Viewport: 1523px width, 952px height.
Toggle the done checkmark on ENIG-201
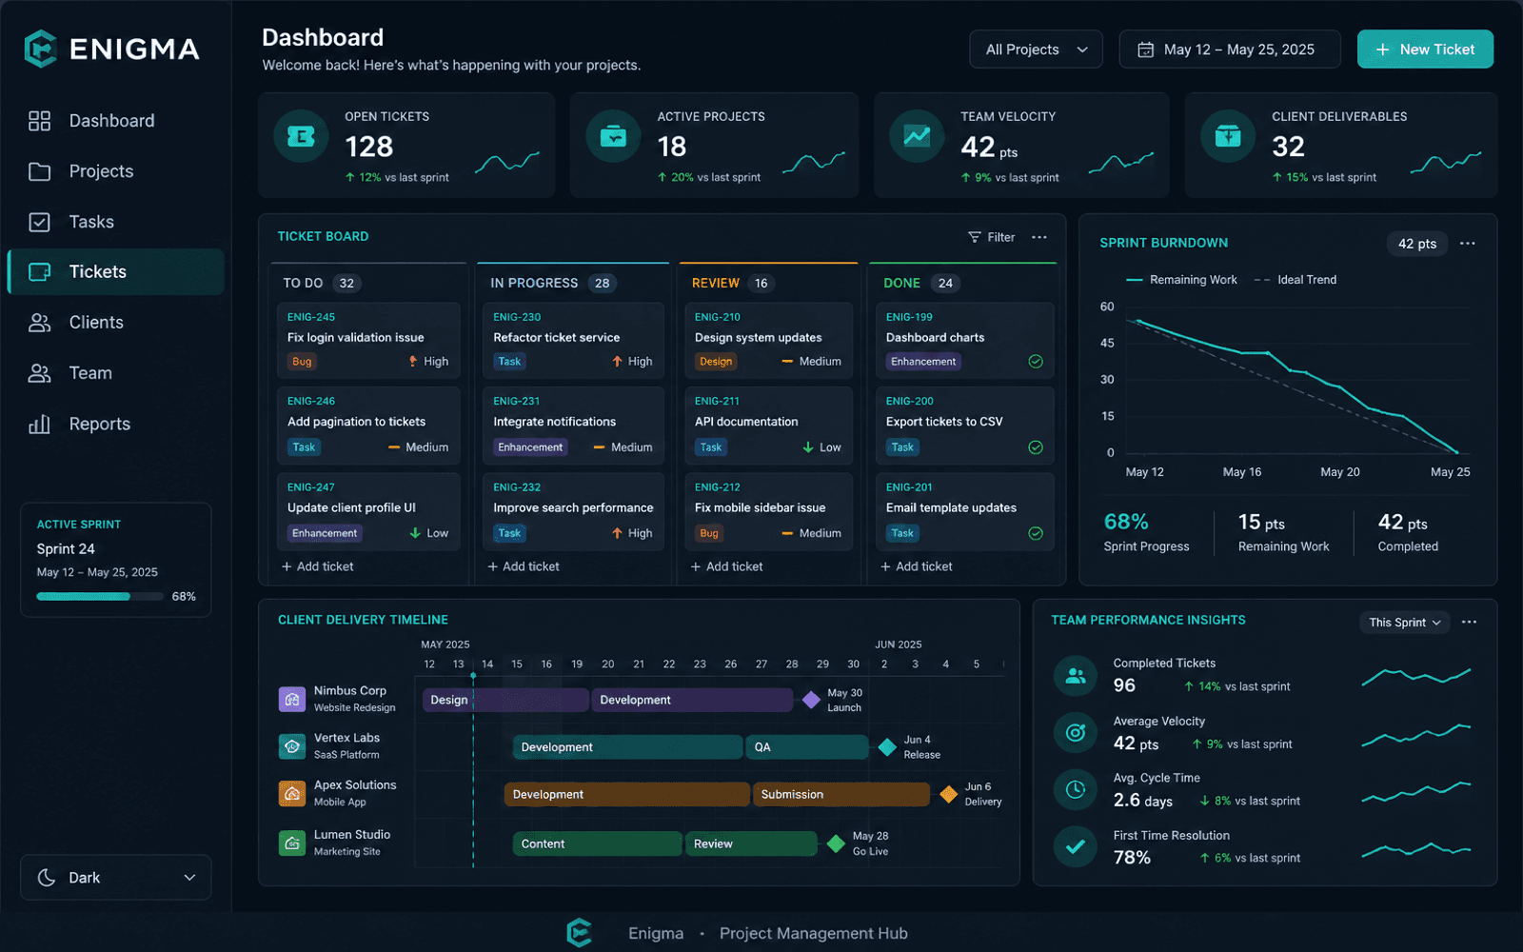point(1036,533)
